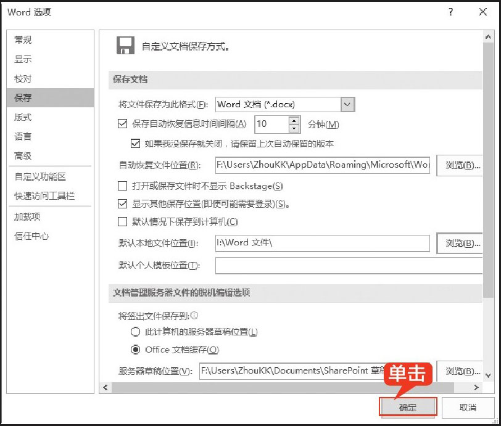This screenshot has width=501, height=426.
Task: Enable 默认情况下保存到计算机 checkbox
Action: (122, 222)
